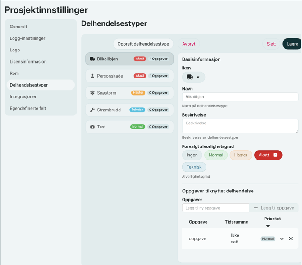Click 1 Oppgaver counter on Bilkollisjon
The height and width of the screenshot is (265, 302).
coord(159,59)
